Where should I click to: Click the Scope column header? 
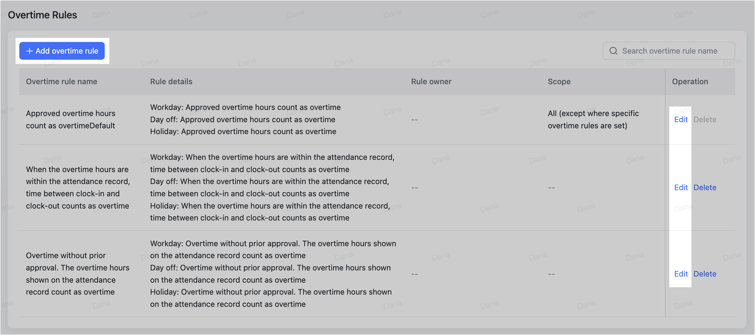[559, 81]
